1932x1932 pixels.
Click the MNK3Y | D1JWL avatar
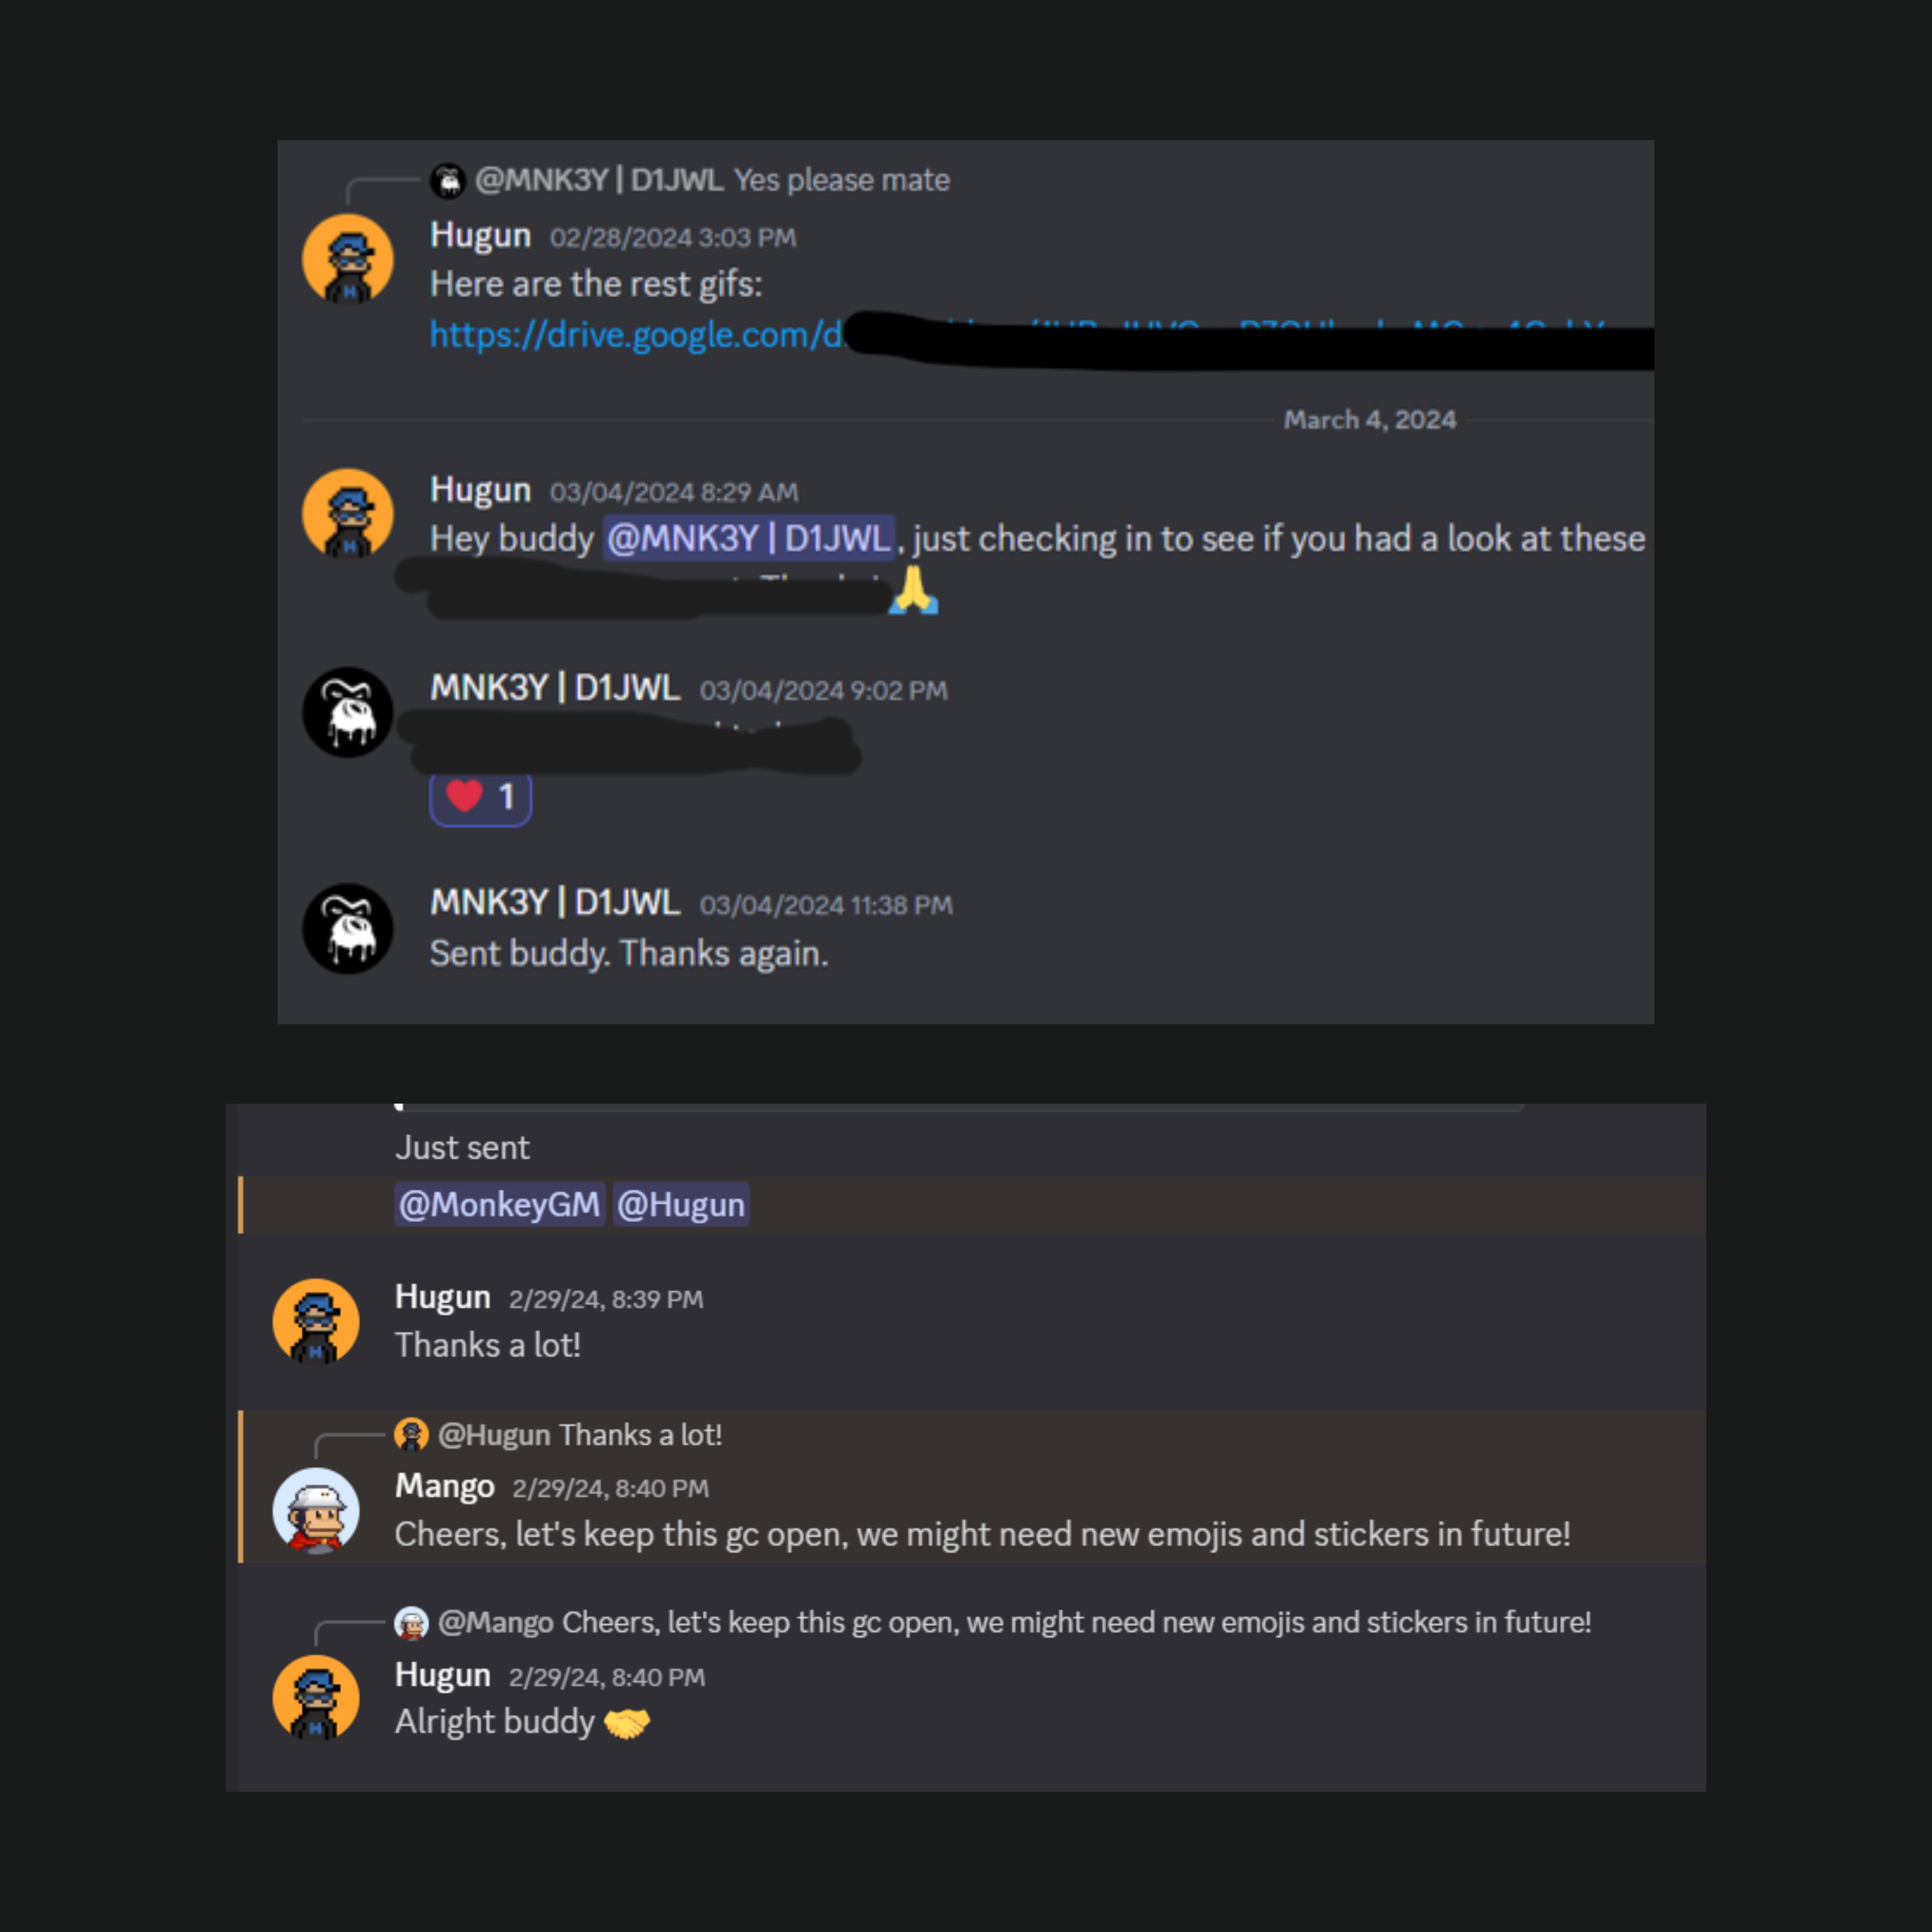coord(347,711)
